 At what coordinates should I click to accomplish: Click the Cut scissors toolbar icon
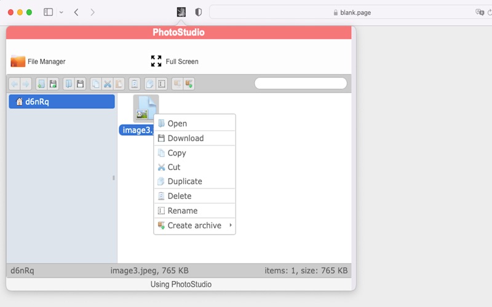click(107, 84)
